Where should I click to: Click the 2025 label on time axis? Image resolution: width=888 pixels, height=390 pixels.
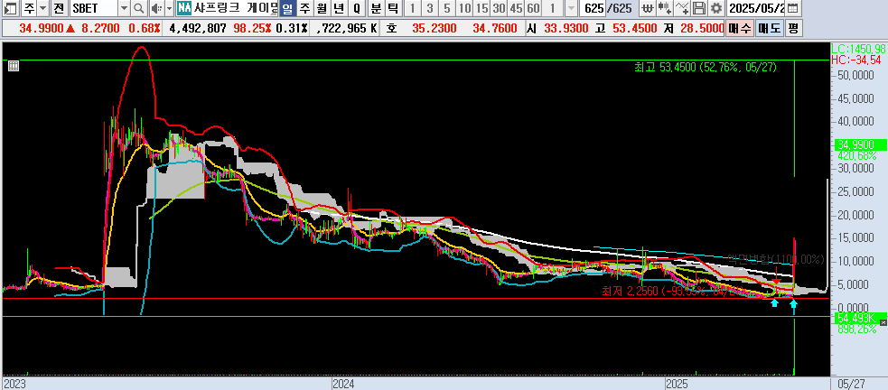677,384
